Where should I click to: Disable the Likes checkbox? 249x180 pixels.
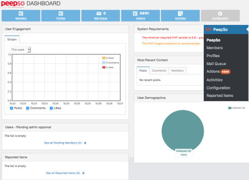(51, 108)
